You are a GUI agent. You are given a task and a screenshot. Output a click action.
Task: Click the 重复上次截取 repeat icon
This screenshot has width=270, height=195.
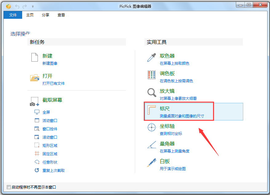[37, 170]
